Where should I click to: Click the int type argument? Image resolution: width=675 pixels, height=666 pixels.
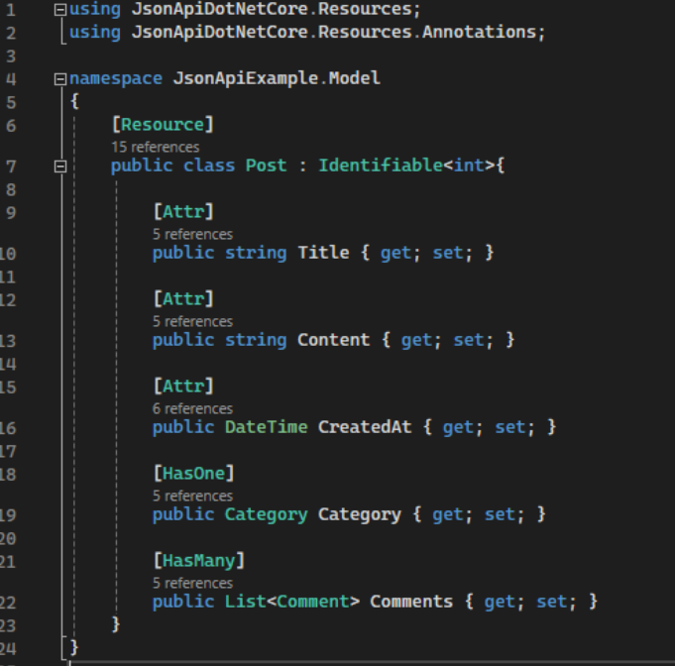[469, 166]
